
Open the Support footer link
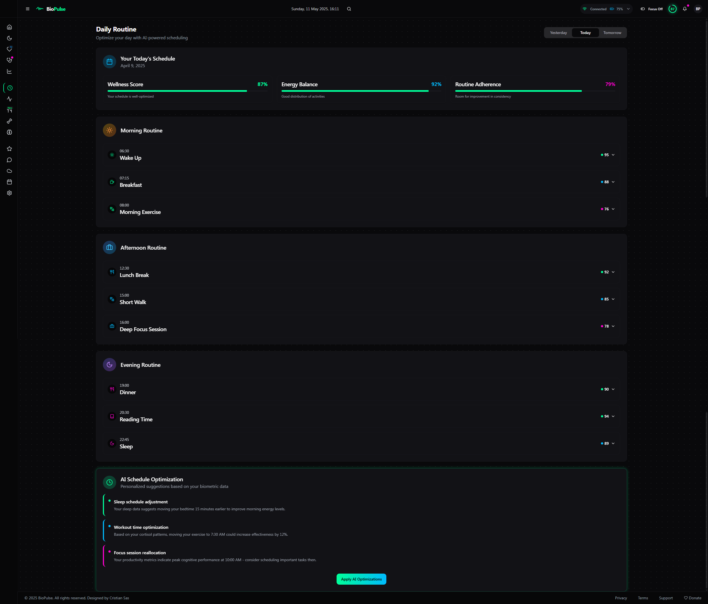[x=666, y=598]
